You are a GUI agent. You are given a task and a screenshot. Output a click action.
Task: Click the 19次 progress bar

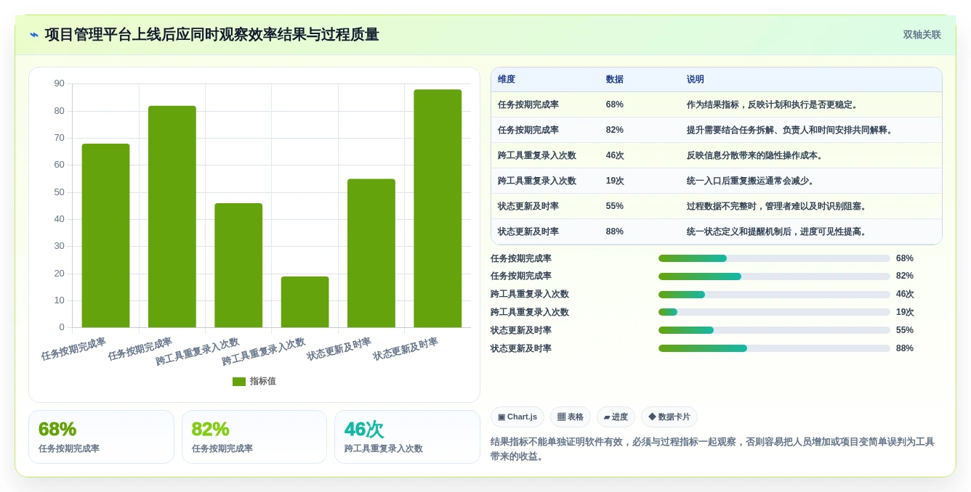tap(774, 312)
